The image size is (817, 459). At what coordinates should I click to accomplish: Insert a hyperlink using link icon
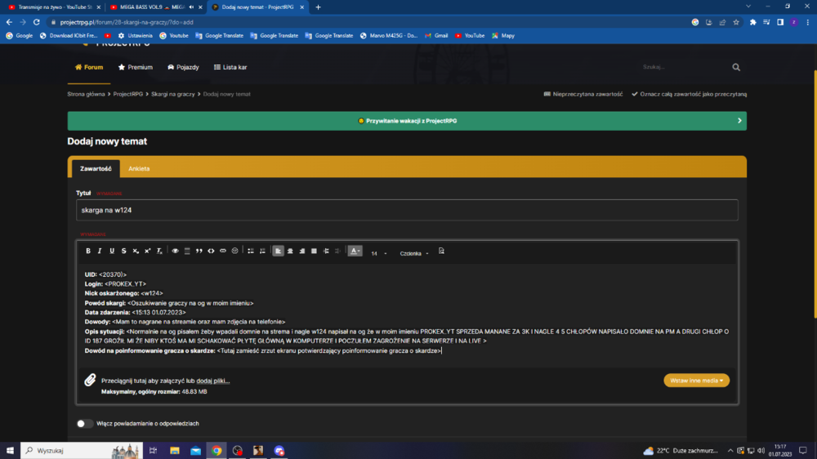(223, 251)
